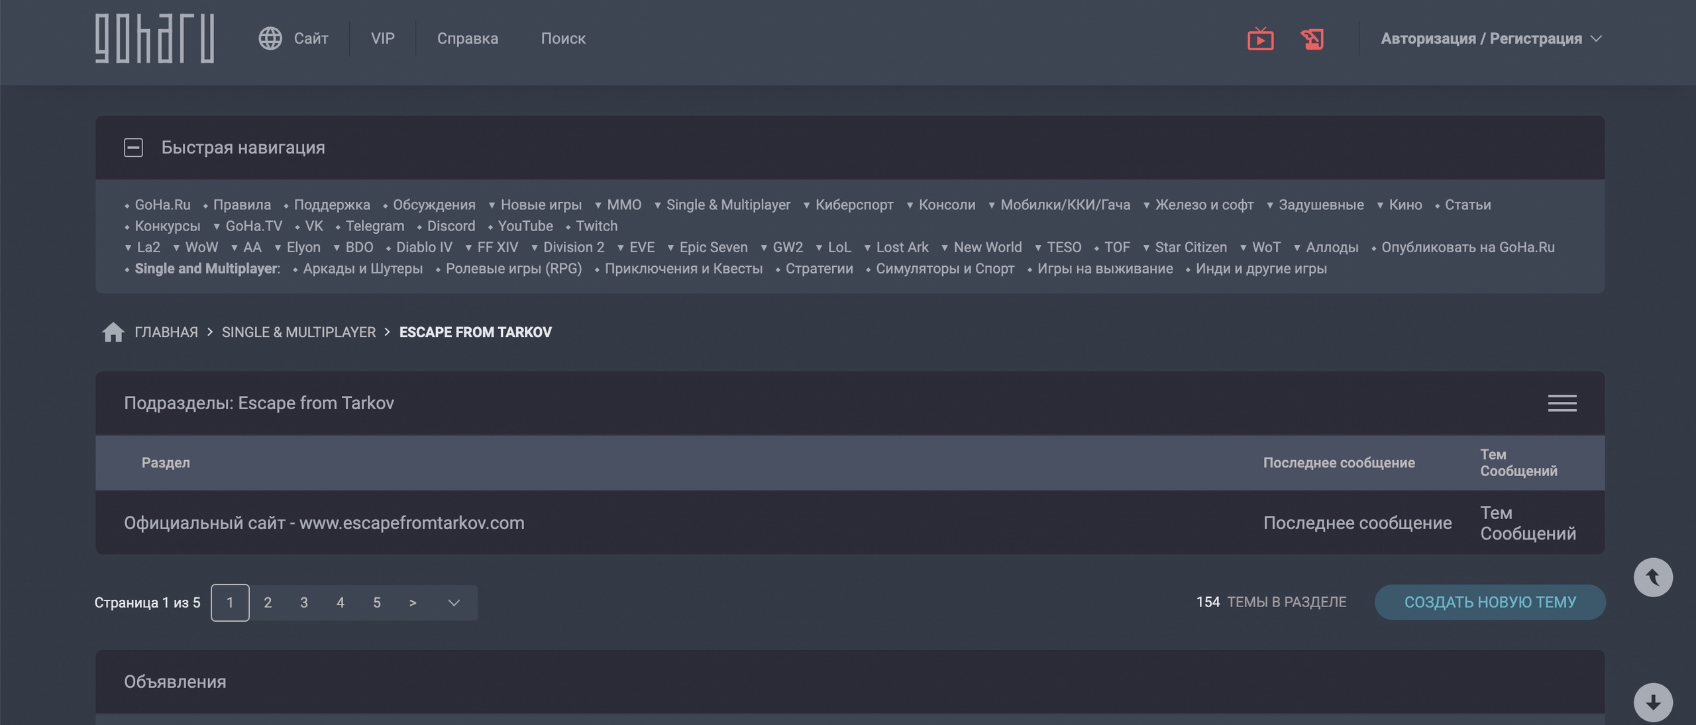This screenshot has height=725, width=1696.
Task: Open the Справка menu item
Action: [468, 38]
